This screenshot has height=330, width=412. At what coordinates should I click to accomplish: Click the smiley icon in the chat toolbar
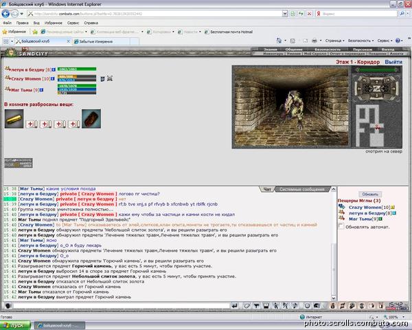[x=307, y=305]
